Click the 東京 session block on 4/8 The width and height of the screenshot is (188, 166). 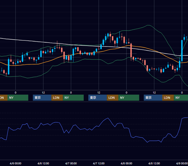(153, 98)
